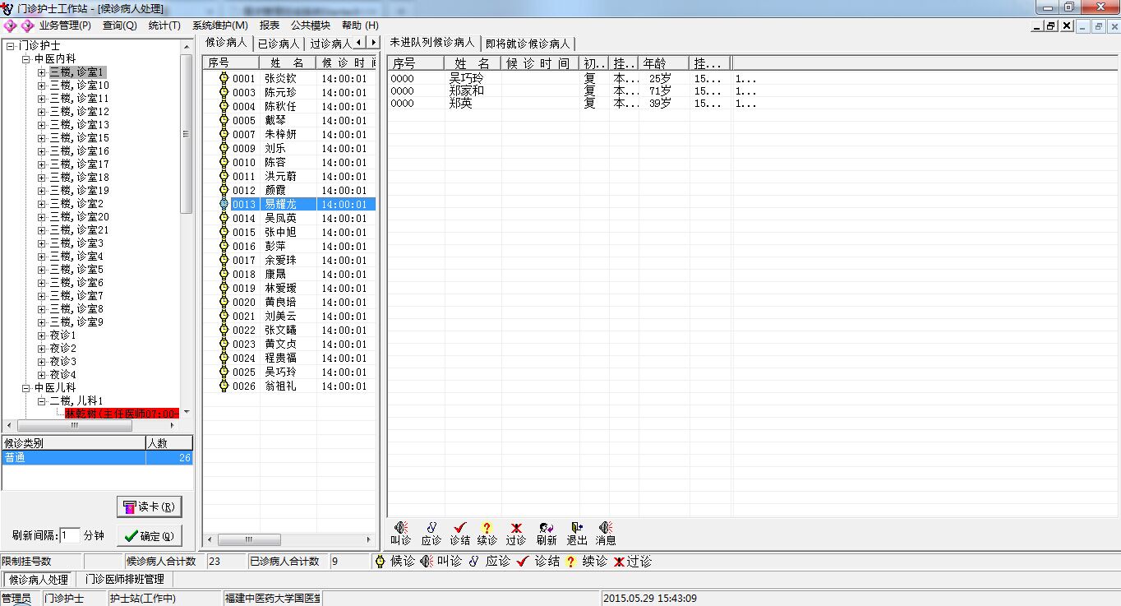Switch to the 已诊病人 tab
The image size is (1121, 606).
tap(279, 44)
